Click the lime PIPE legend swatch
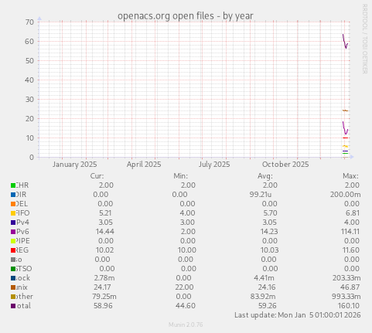The image size is (372, 333). (x=13, y=241)
